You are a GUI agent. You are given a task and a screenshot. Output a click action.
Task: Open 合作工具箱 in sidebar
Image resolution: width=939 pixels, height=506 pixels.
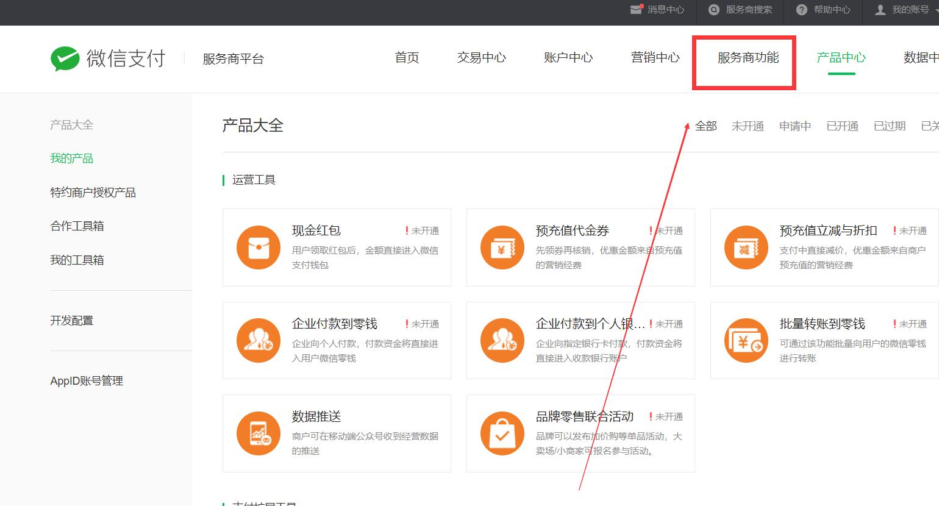point(77,226)
